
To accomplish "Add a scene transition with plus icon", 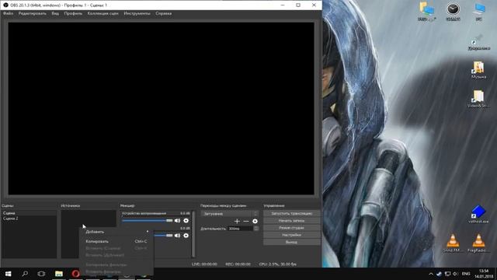I will click(x=237, y=221).
